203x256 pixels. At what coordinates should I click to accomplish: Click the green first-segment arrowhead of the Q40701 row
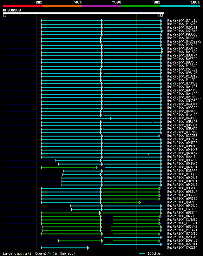[x=97, y=168]
